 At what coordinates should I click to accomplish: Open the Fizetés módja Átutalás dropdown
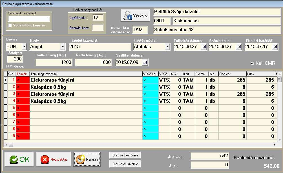167,47
